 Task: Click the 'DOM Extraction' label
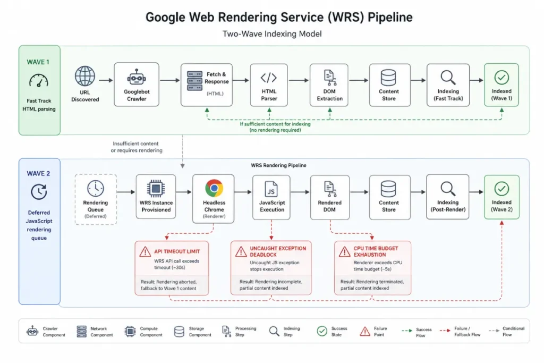coord(329,95)
